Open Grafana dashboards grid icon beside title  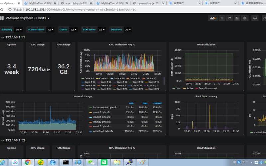(x=2, y=18)
